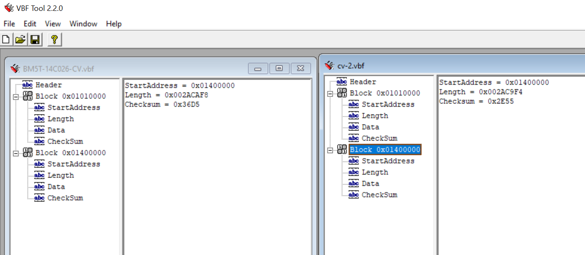Open the File menu

point(9,24)
